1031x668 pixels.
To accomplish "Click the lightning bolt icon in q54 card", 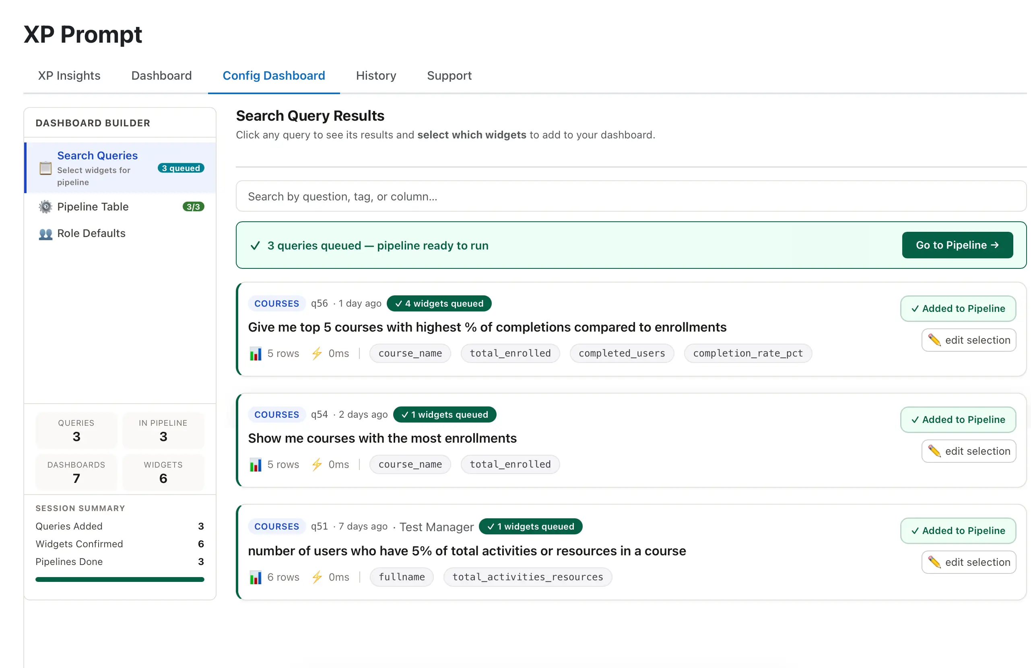I will (317, 465).
